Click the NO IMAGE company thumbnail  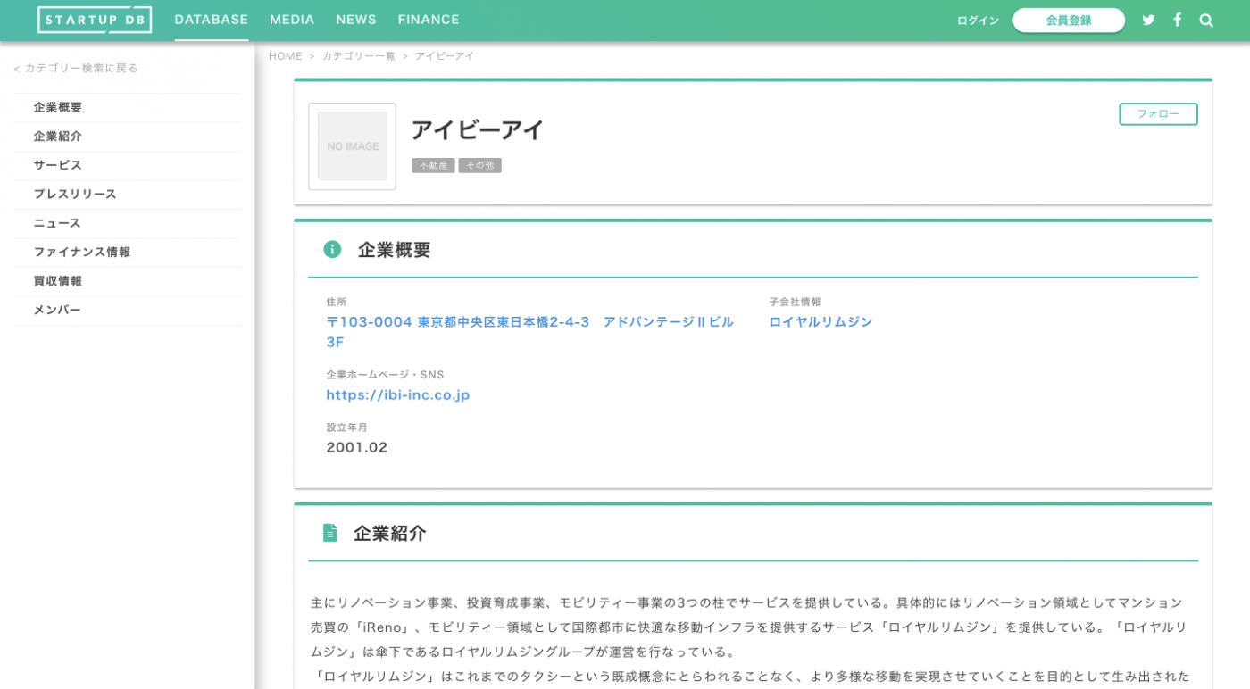[x=352, y=145]
